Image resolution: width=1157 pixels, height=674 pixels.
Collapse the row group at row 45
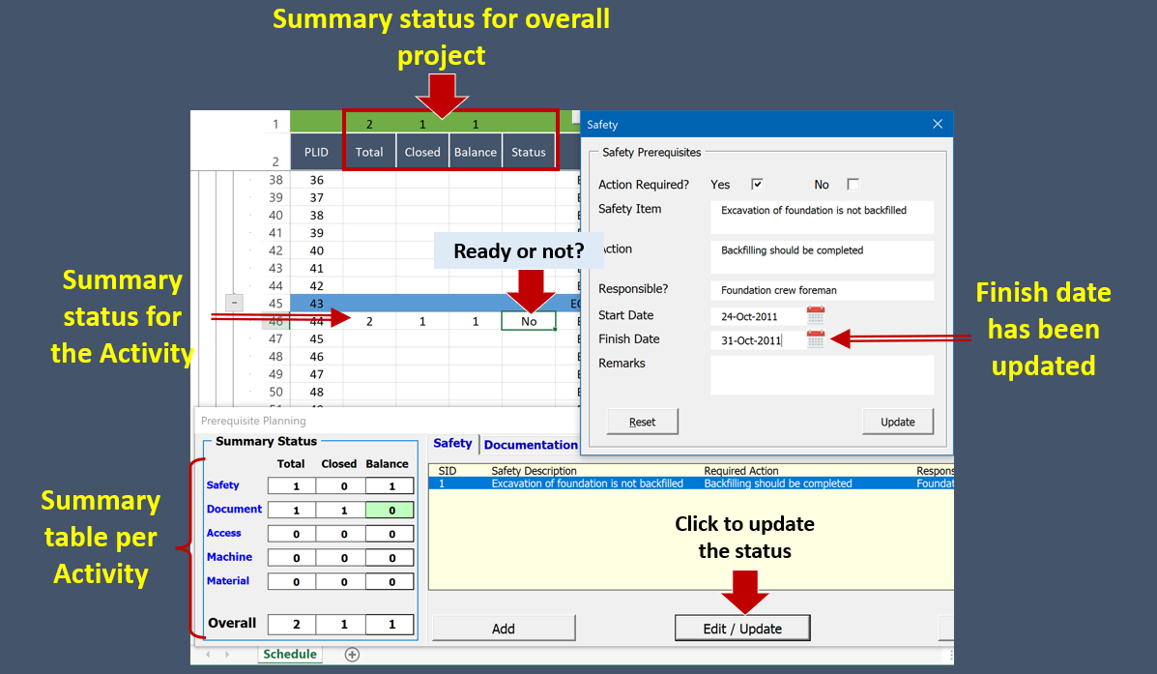pos(234,303)
